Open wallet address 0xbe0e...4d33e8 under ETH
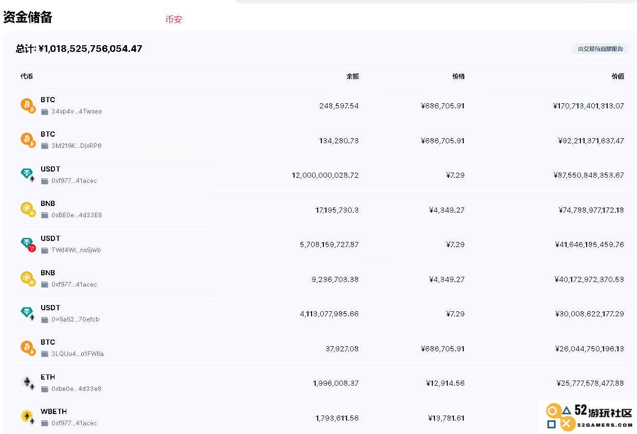 click(77, 389)
